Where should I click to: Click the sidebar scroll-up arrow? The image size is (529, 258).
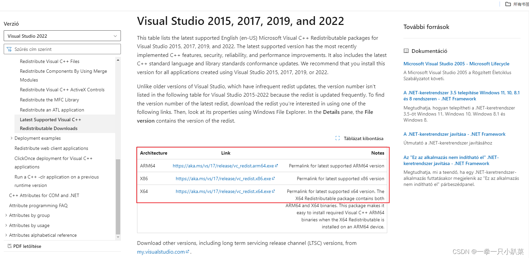[x=118, y=60]
